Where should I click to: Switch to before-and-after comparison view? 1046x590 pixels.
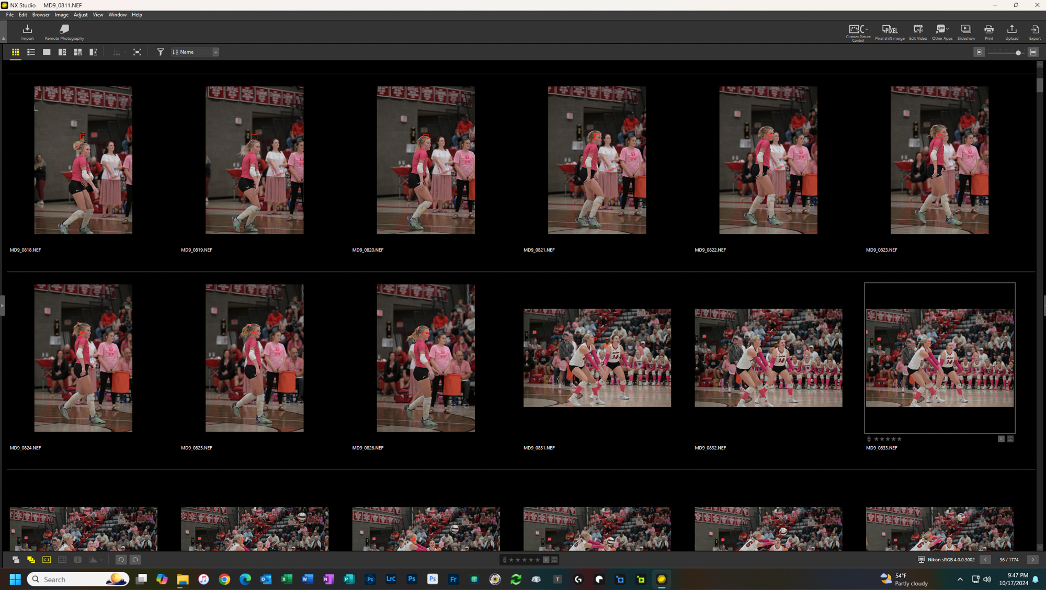click(x=93, y=52)
